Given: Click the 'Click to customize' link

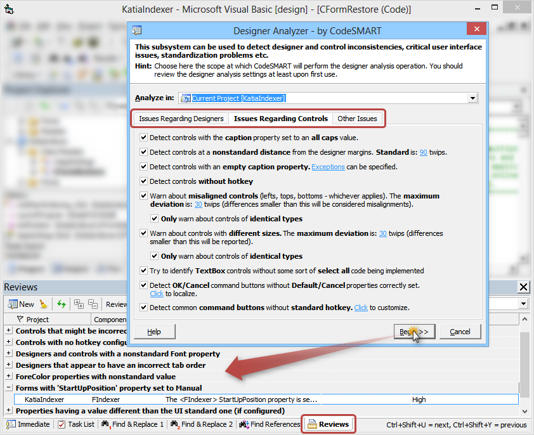Looking at the screenshot, I should (x=361, y=308).
